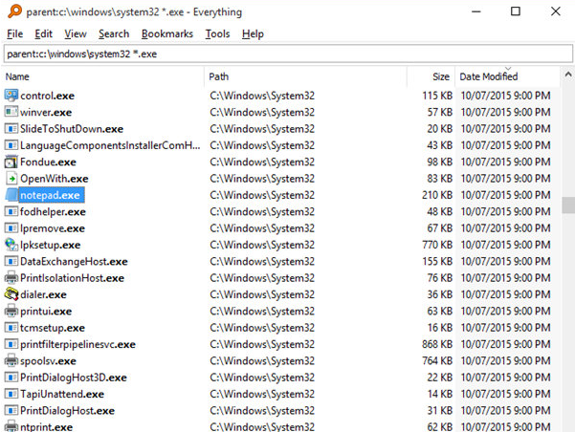Select the spoolsv.exe file name
Image resolution: width=575 pixels, height=432 pixels.
point(48,360)
